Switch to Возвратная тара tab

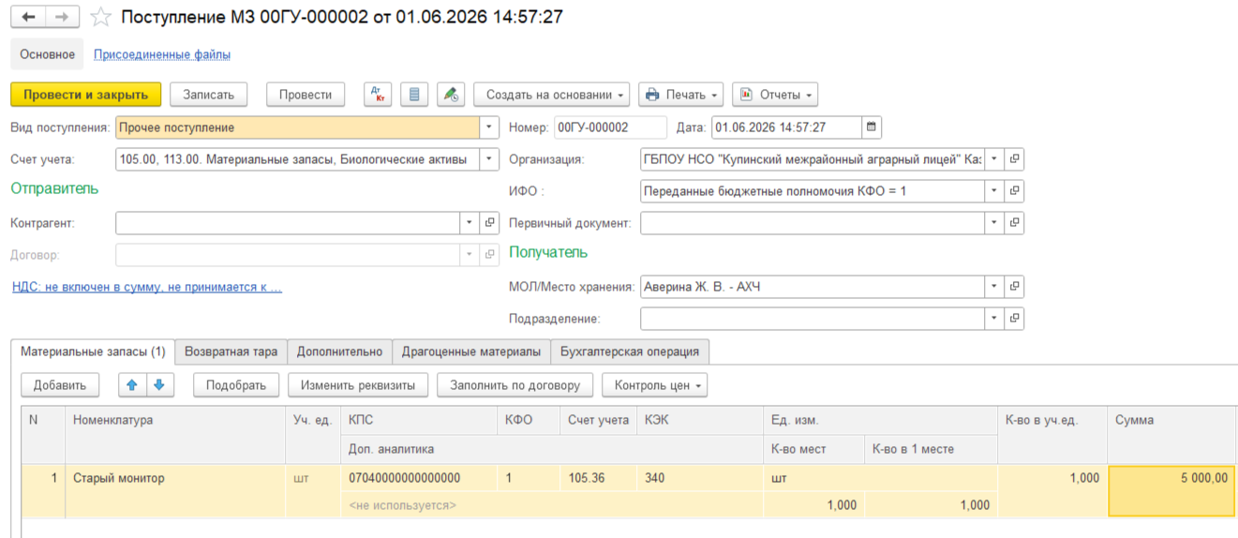click(231, 351)
